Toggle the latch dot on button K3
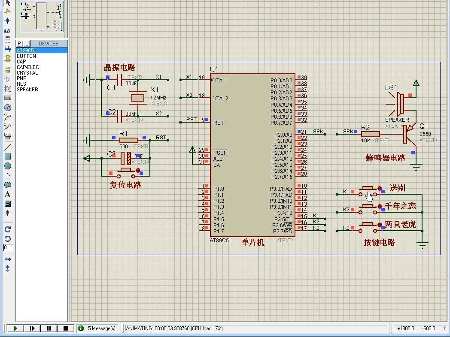450x337 pixels. click(x=380, y=225)
